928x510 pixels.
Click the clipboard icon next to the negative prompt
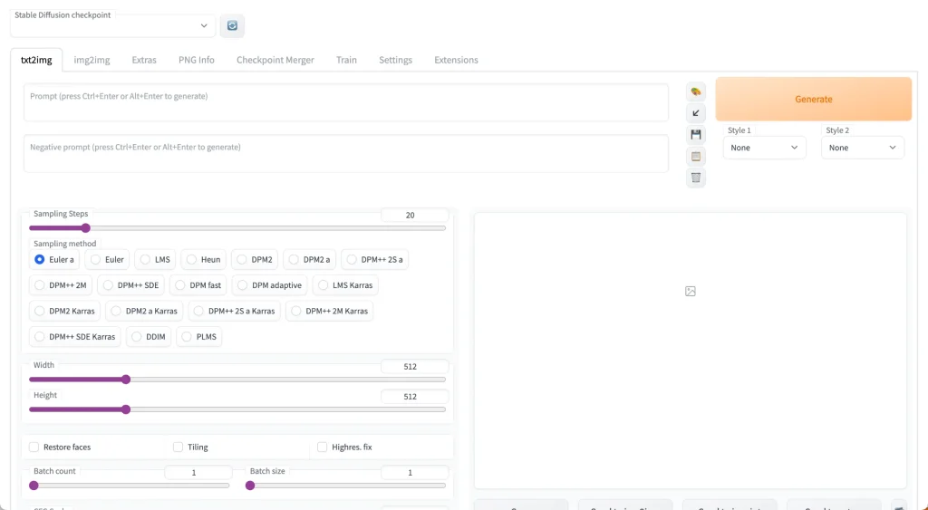coord(696,156)
